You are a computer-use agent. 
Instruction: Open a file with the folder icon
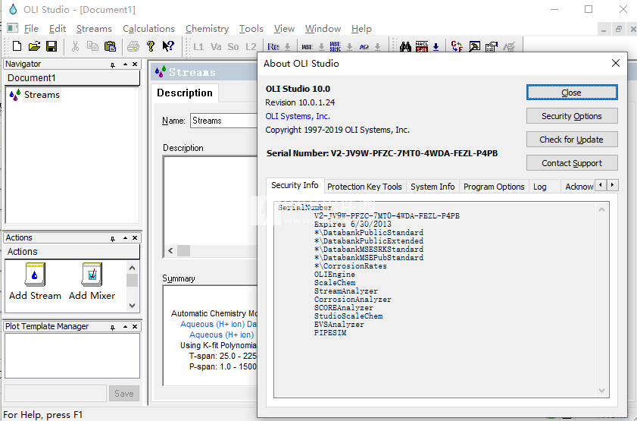[35, 46]
